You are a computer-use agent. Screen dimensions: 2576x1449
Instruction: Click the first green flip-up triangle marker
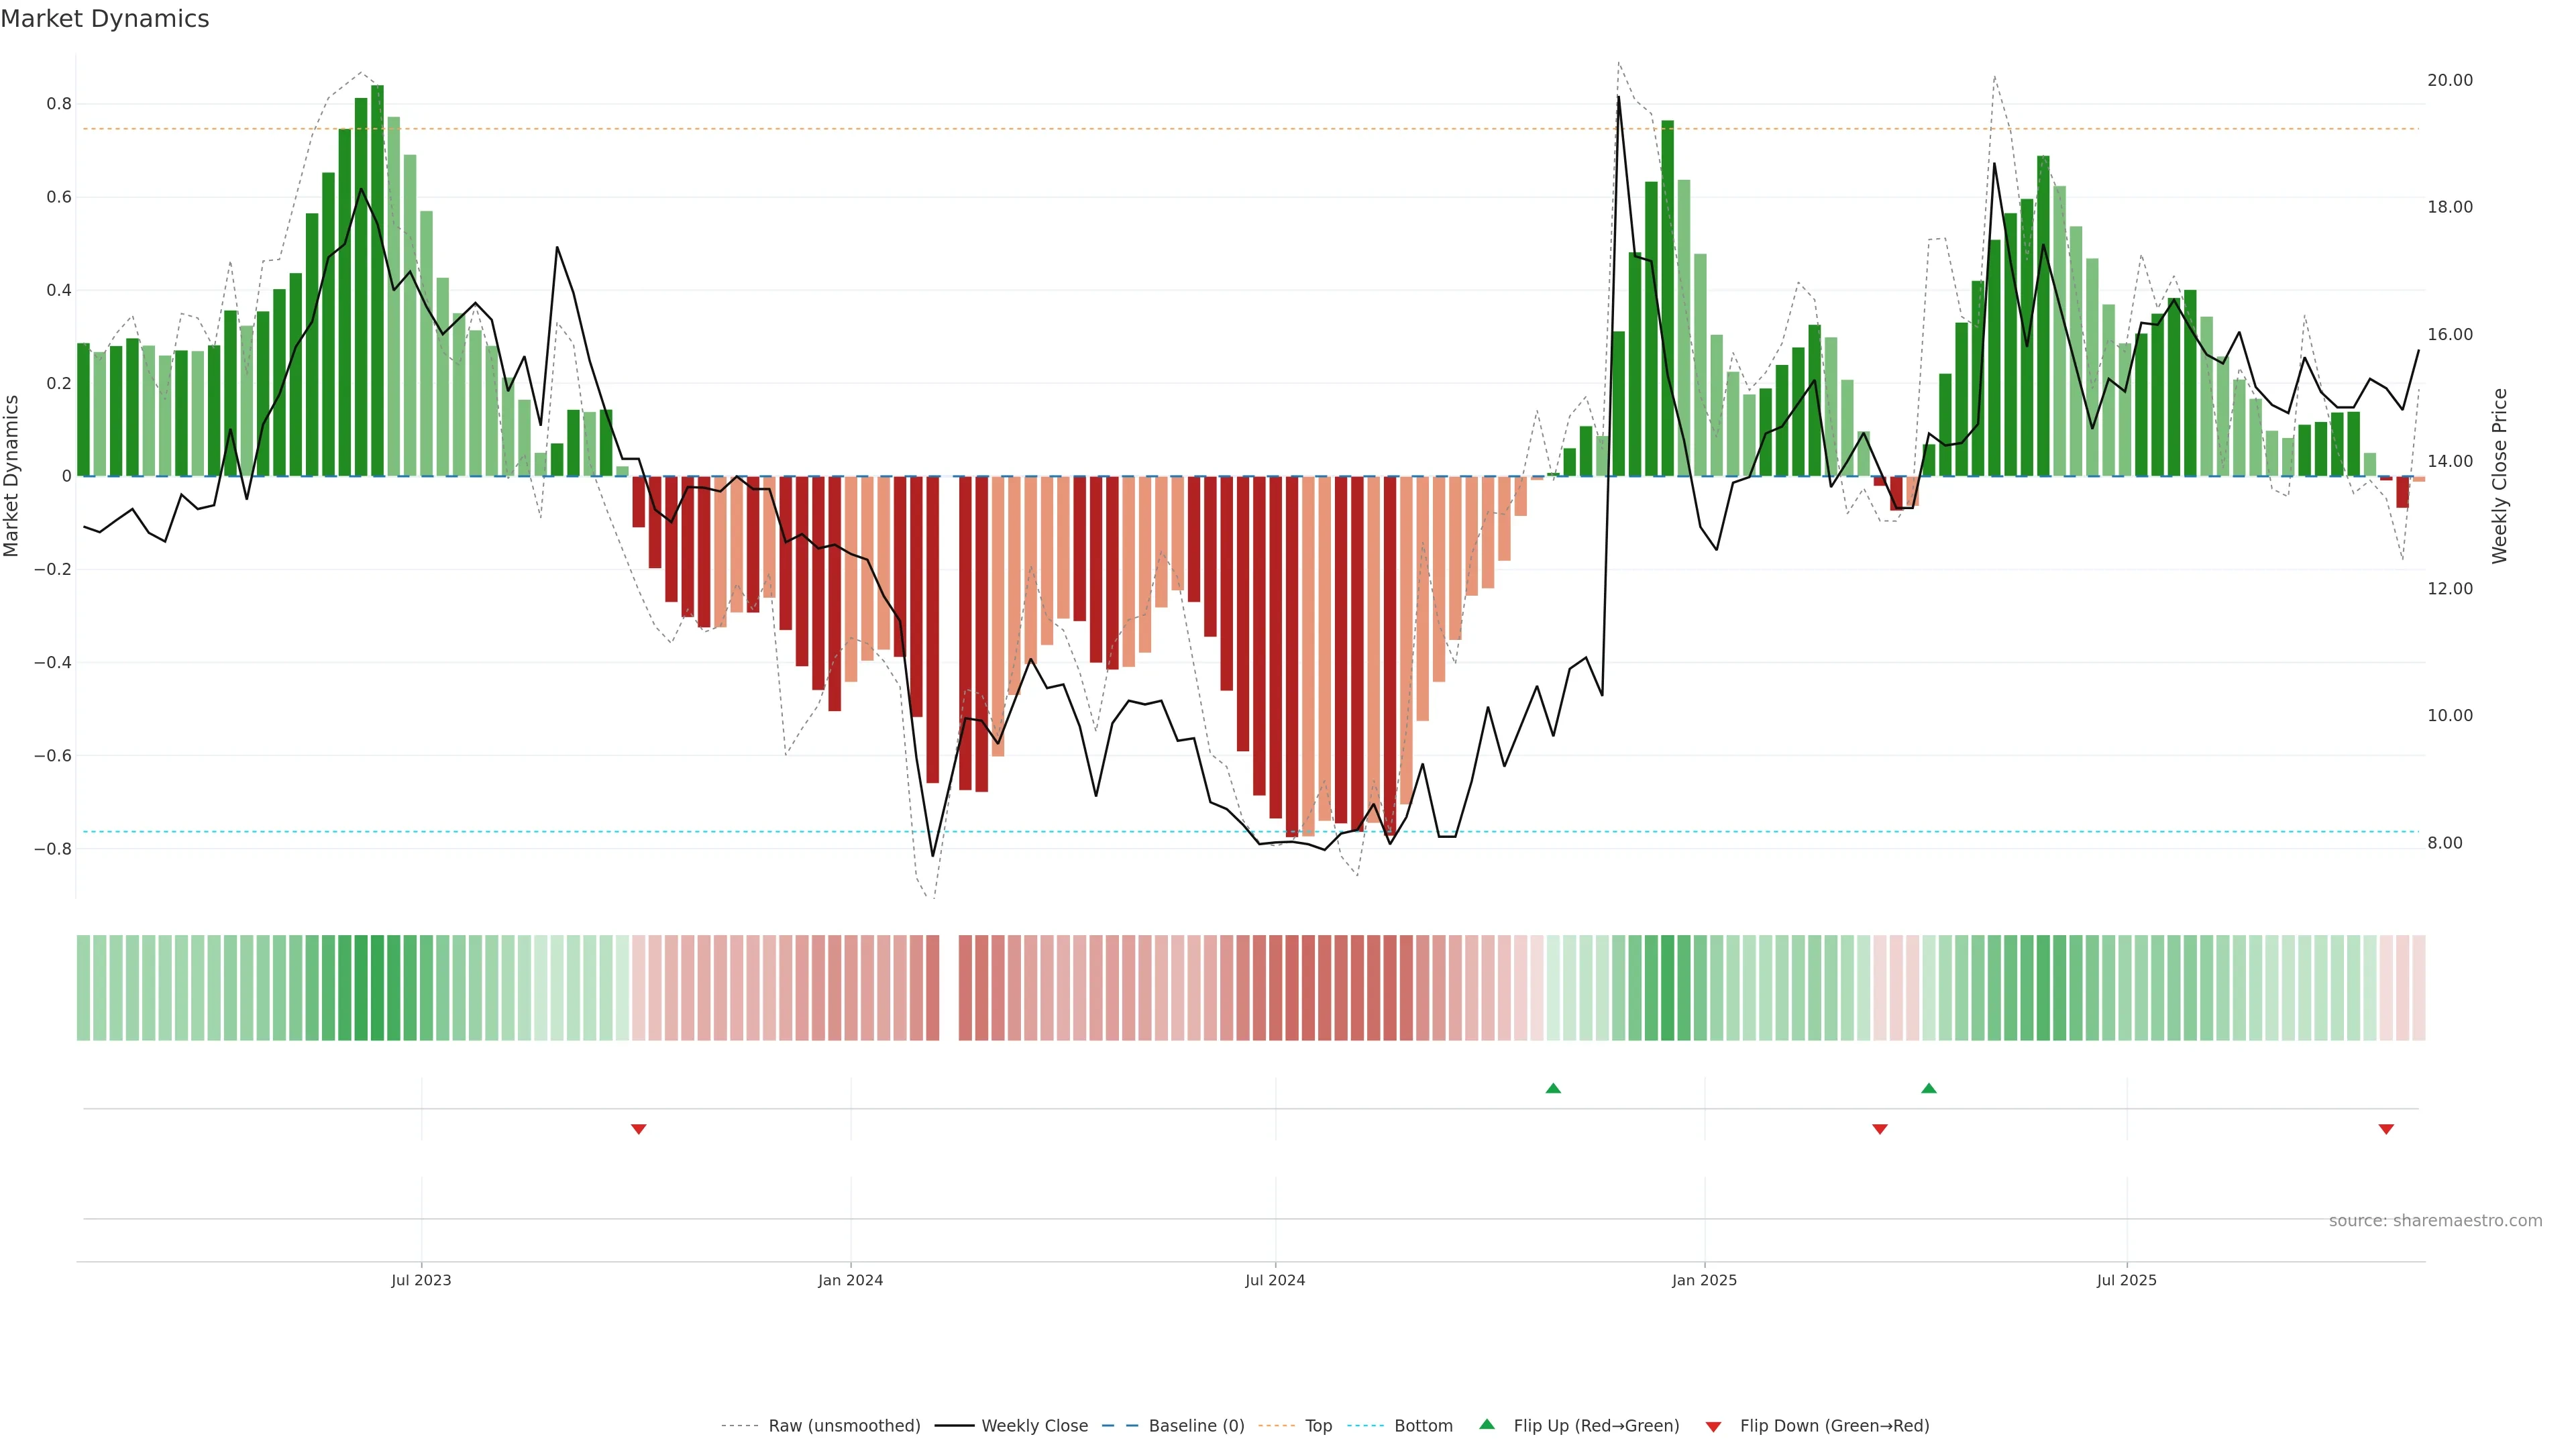[1553, 1088]
